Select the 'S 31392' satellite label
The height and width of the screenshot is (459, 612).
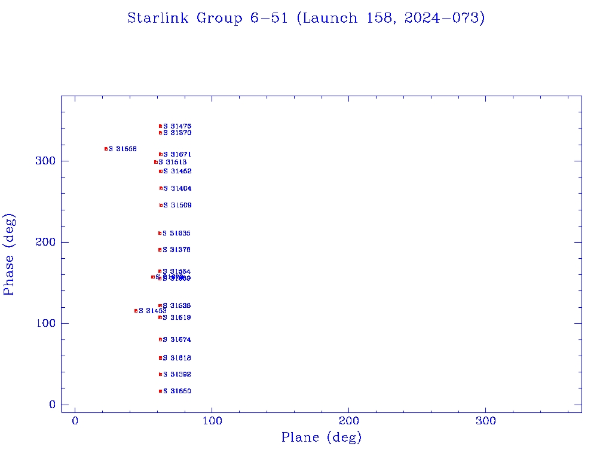tap(177, 374)
